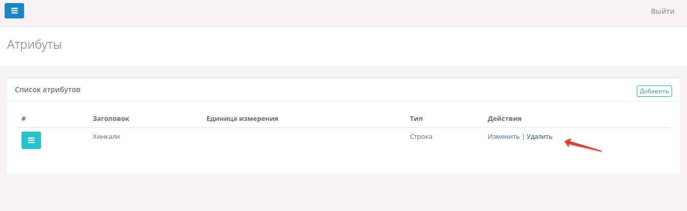Click the Заголовок column header
The image size is (687, 211).
(x=111, y=118)
